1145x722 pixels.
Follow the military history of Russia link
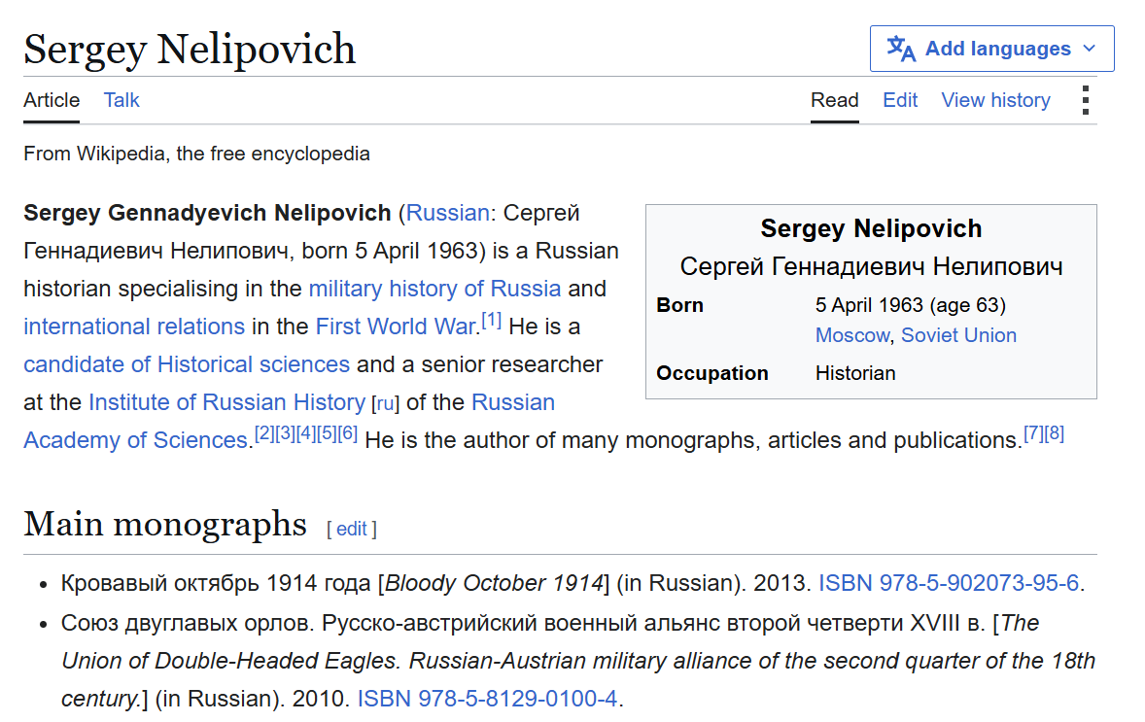click(434, 289)
